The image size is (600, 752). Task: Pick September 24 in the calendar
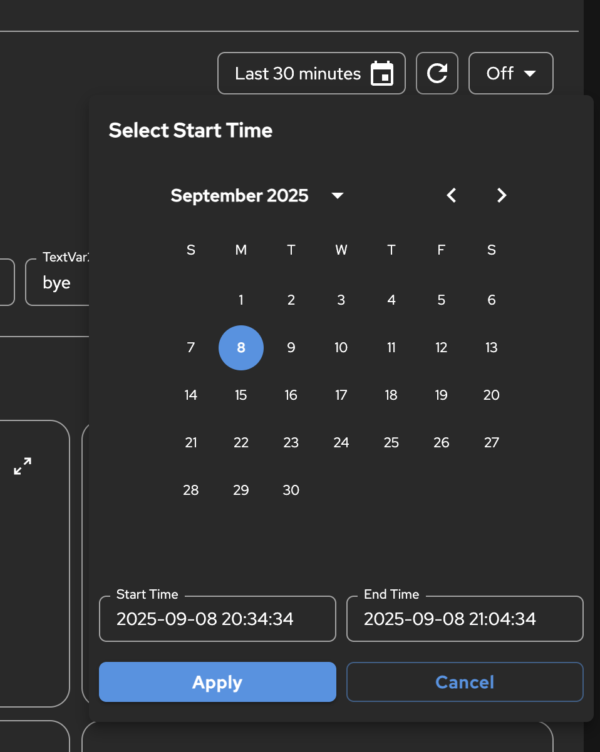point(341,443)
